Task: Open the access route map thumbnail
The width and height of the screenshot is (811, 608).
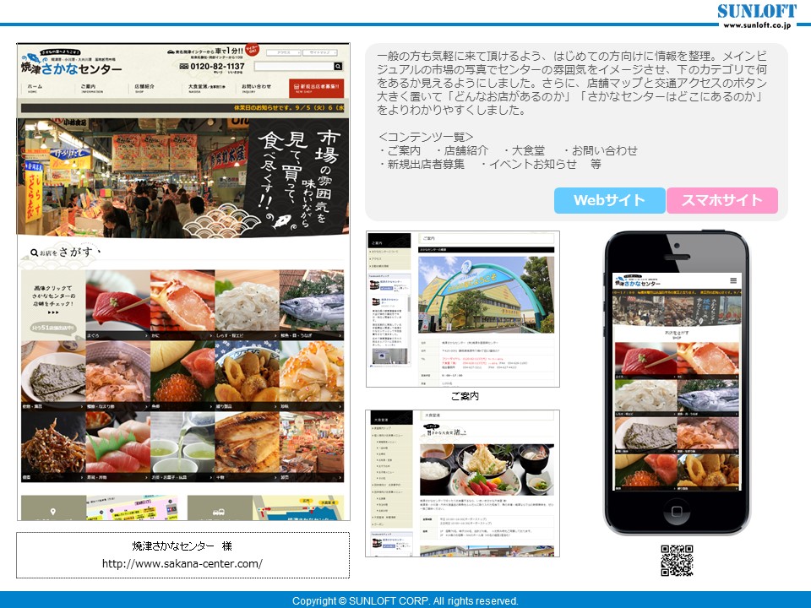Action: pyautogui.click(x=298, y=508)
